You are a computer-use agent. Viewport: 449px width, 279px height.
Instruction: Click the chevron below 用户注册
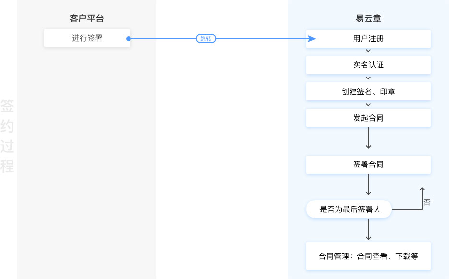coord(368,51)
